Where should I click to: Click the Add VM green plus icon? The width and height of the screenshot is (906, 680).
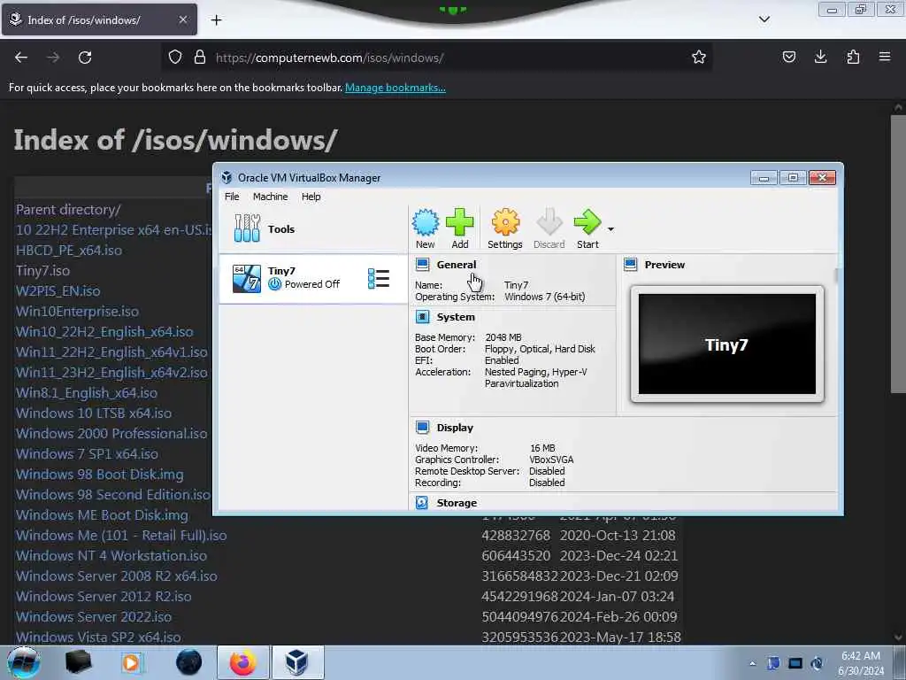click(x=460, y=228)
